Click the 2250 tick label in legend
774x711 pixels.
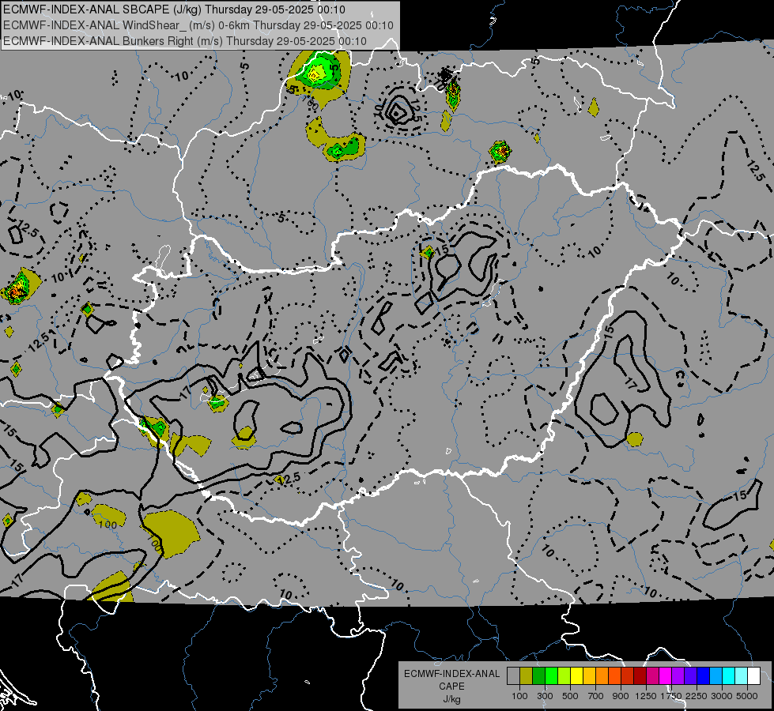pos(697,696)
